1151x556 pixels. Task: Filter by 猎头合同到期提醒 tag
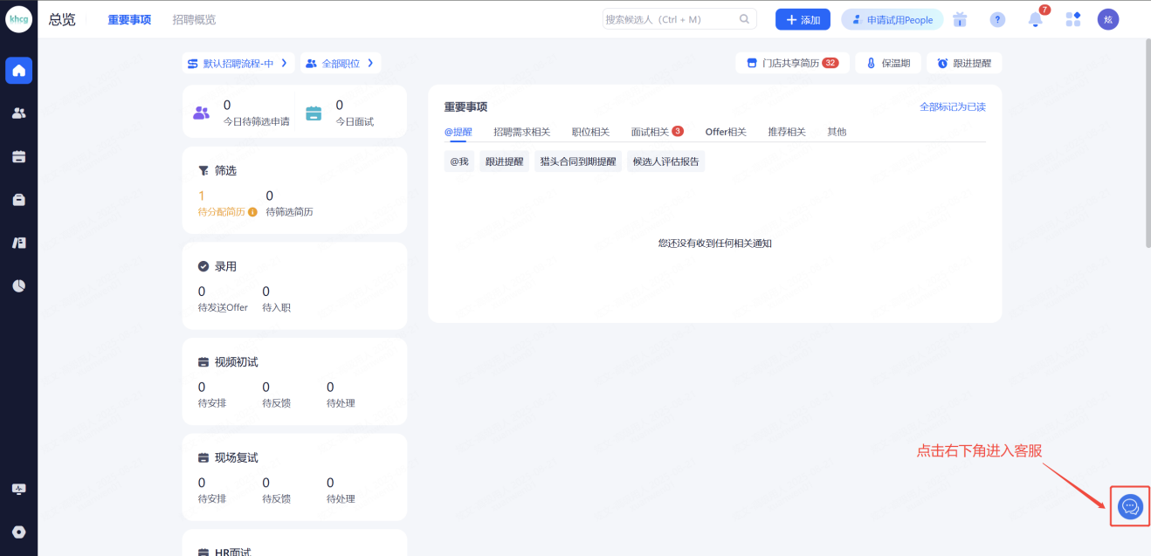(577, 161)
